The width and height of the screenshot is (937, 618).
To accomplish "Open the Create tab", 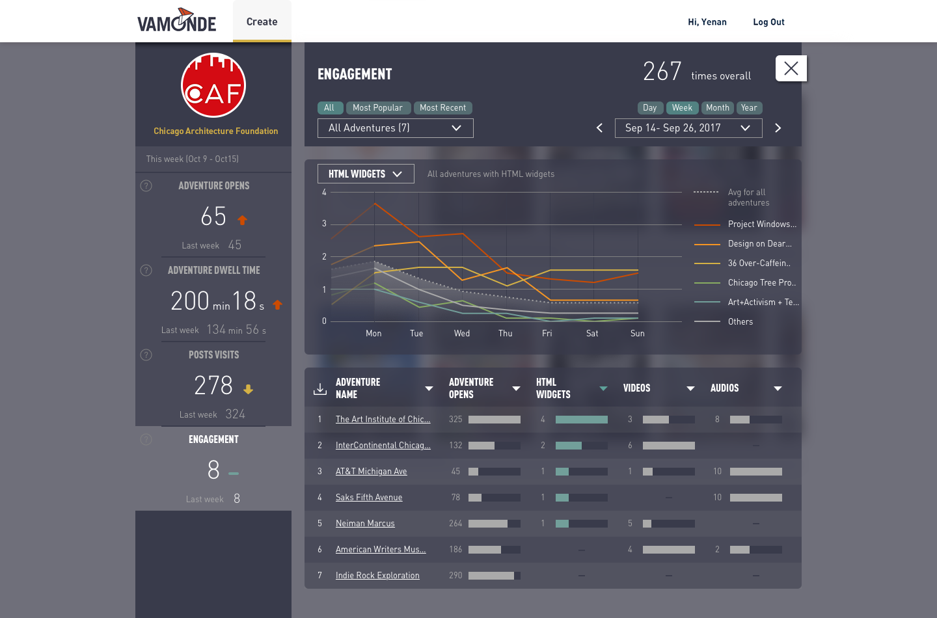I will pyautogui.click(x=262, y=21).
